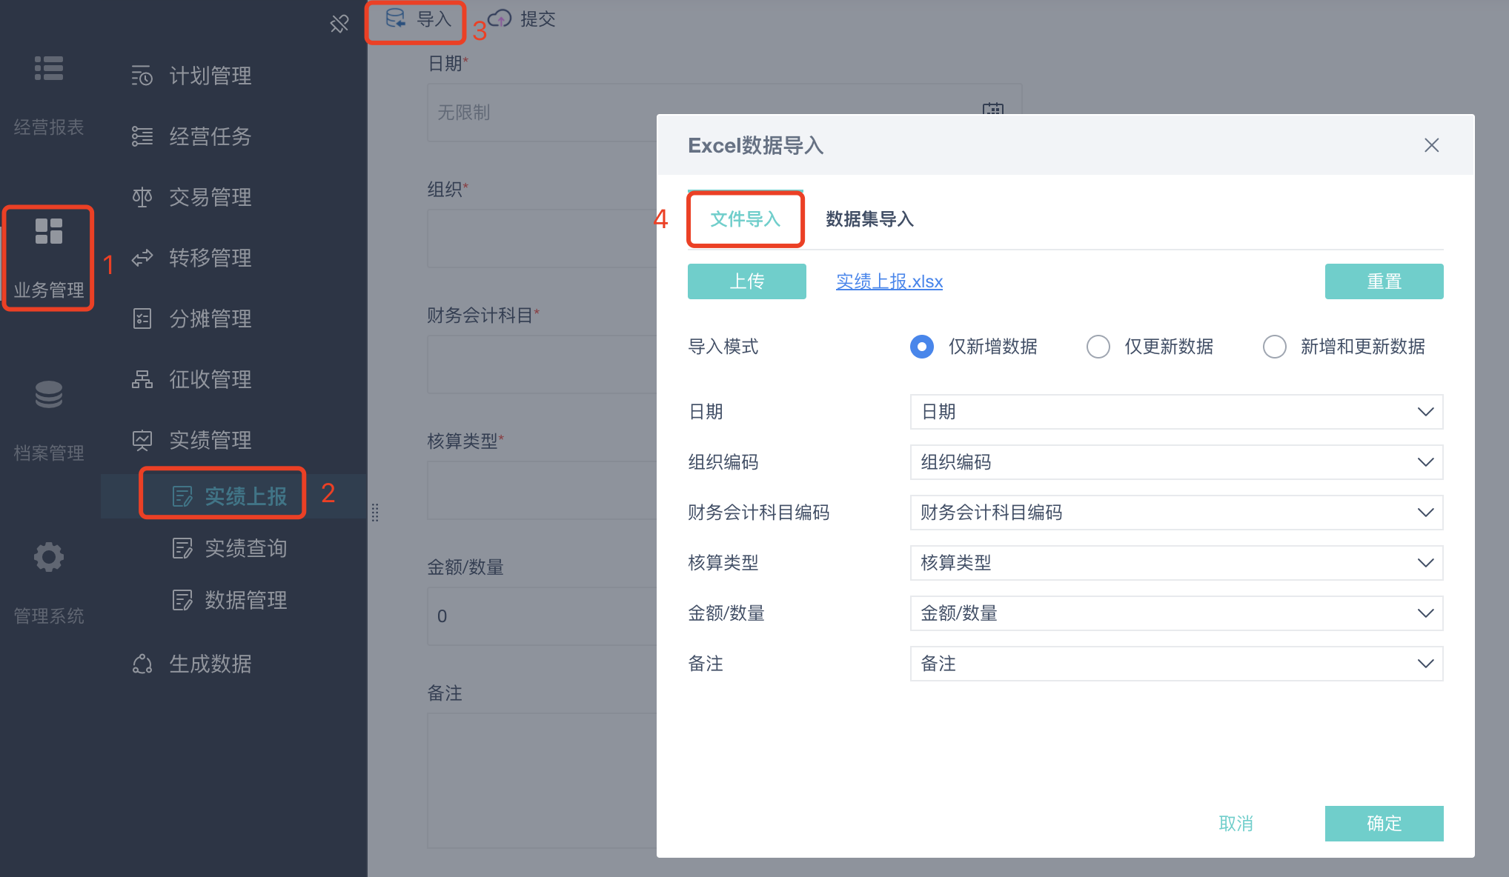Expand the 组织编码 mapping dropdown
This screenshot has width=1509, height=877.
tap(1425, 462)
